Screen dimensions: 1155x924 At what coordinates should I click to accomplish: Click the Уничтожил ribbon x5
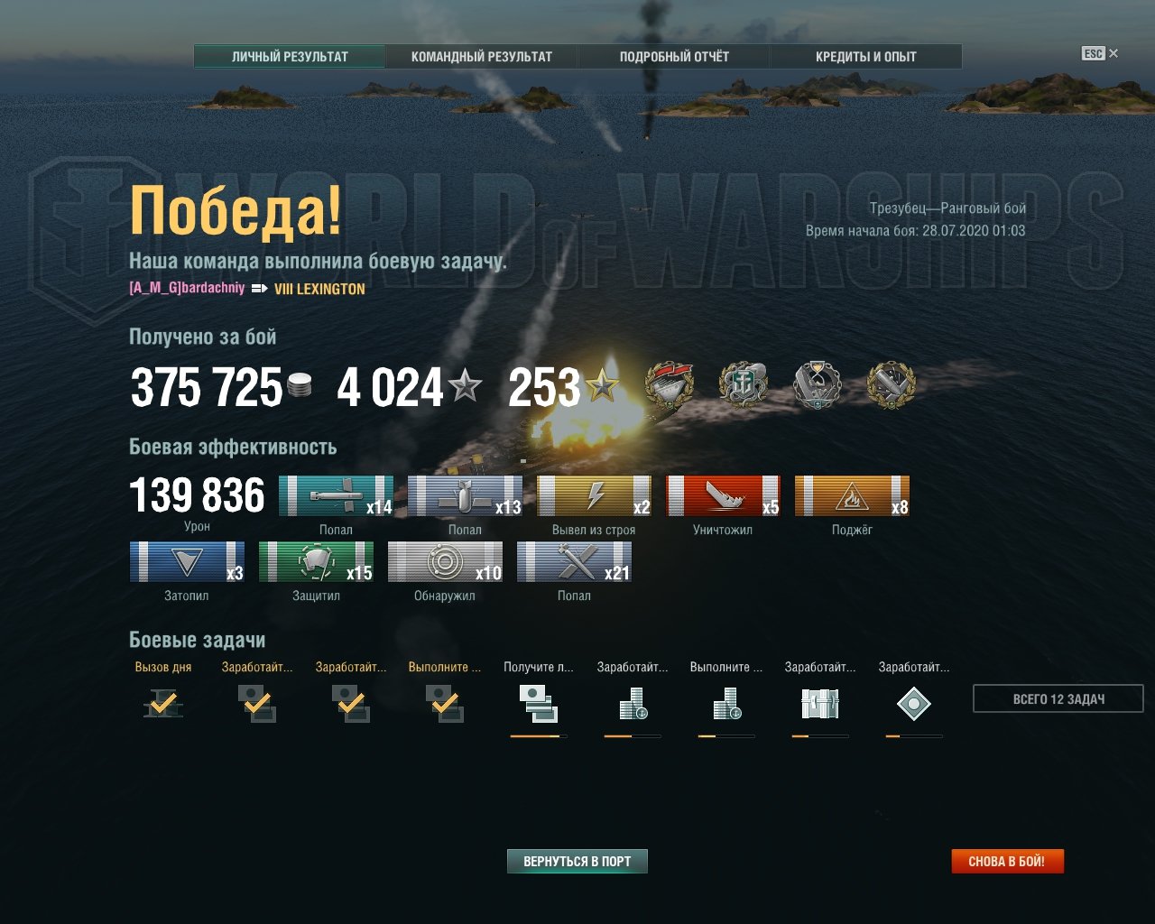coord(723,495)
